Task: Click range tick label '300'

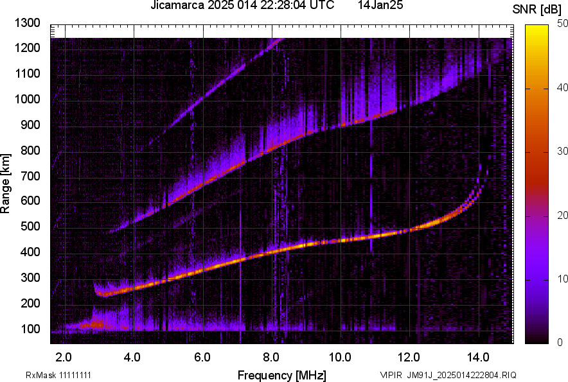Action: click(30, 277)
